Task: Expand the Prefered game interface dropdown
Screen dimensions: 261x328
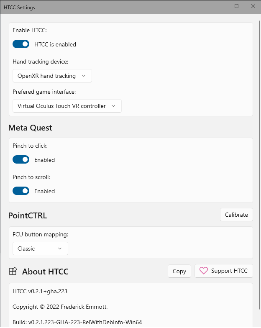Action: point(67,106)
